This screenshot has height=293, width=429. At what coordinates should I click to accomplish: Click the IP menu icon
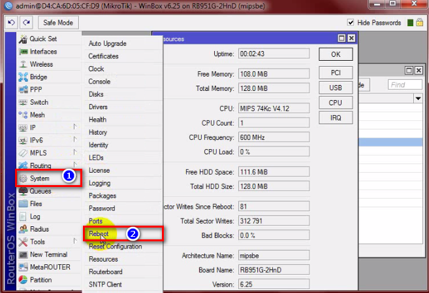(x=24, y=128)
